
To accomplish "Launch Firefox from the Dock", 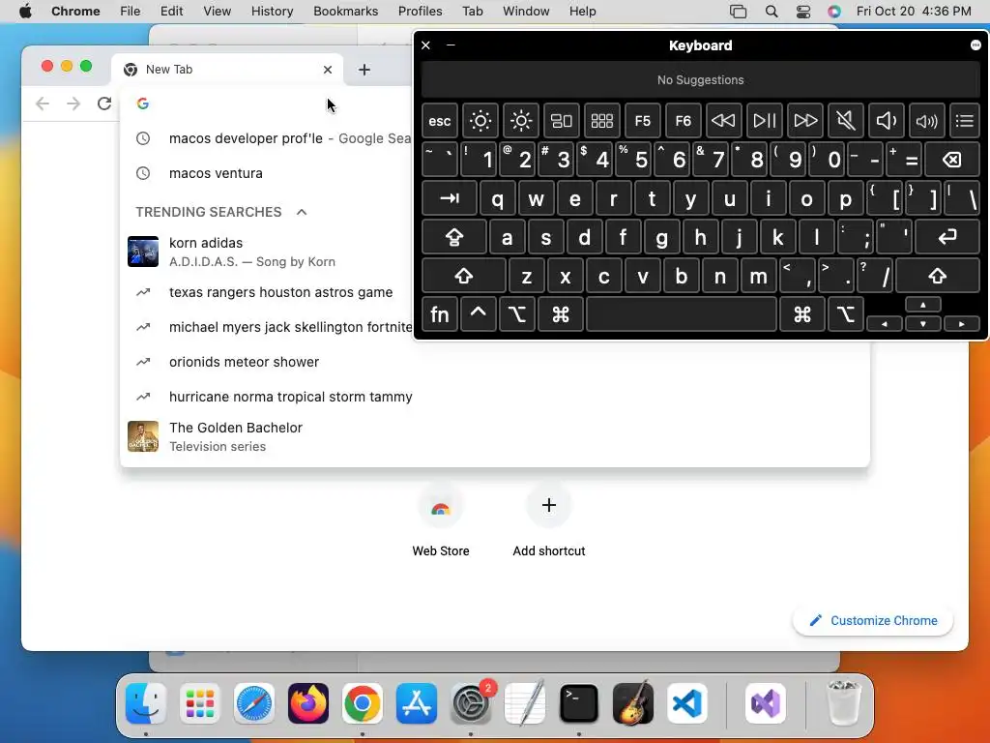I will pyautogui.click(x=308, y=703).
